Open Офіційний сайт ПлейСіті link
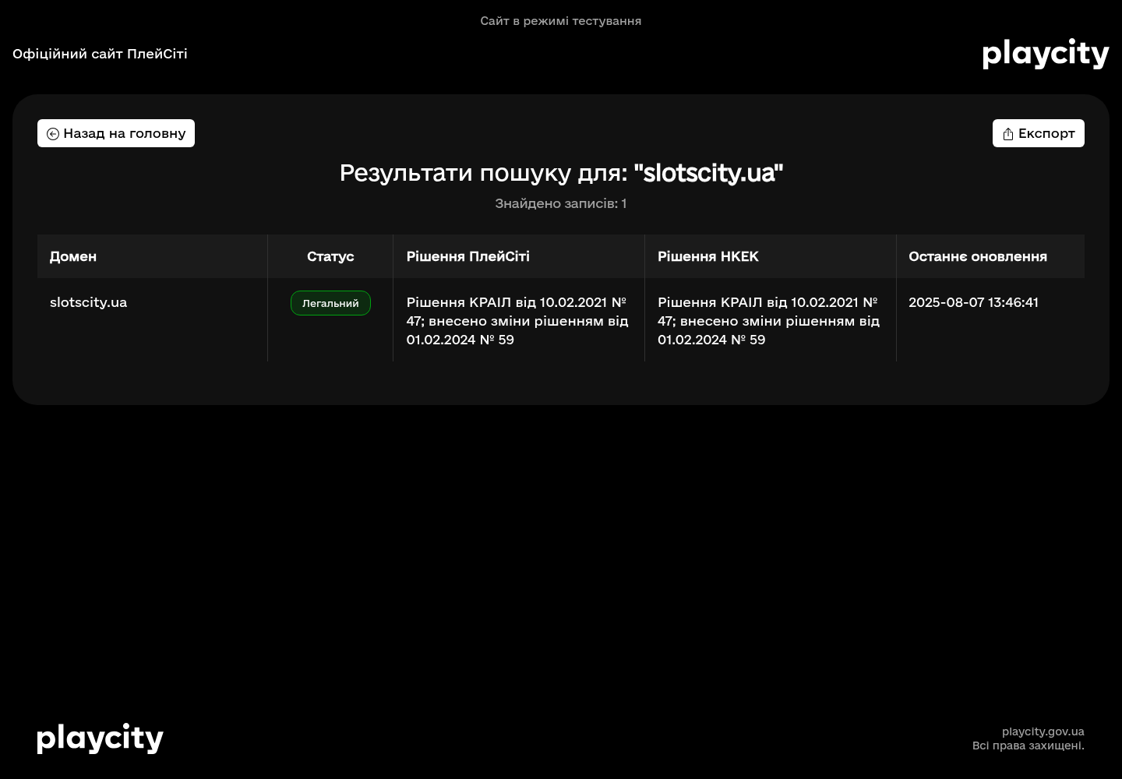1122x779 pixels. point(100,54)
